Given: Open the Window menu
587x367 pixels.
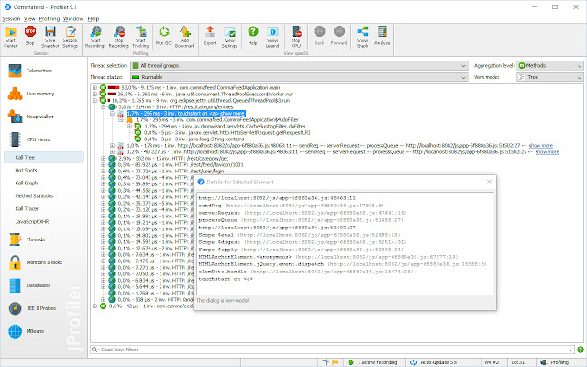Looking at the screenshot, I should (73, 18).
